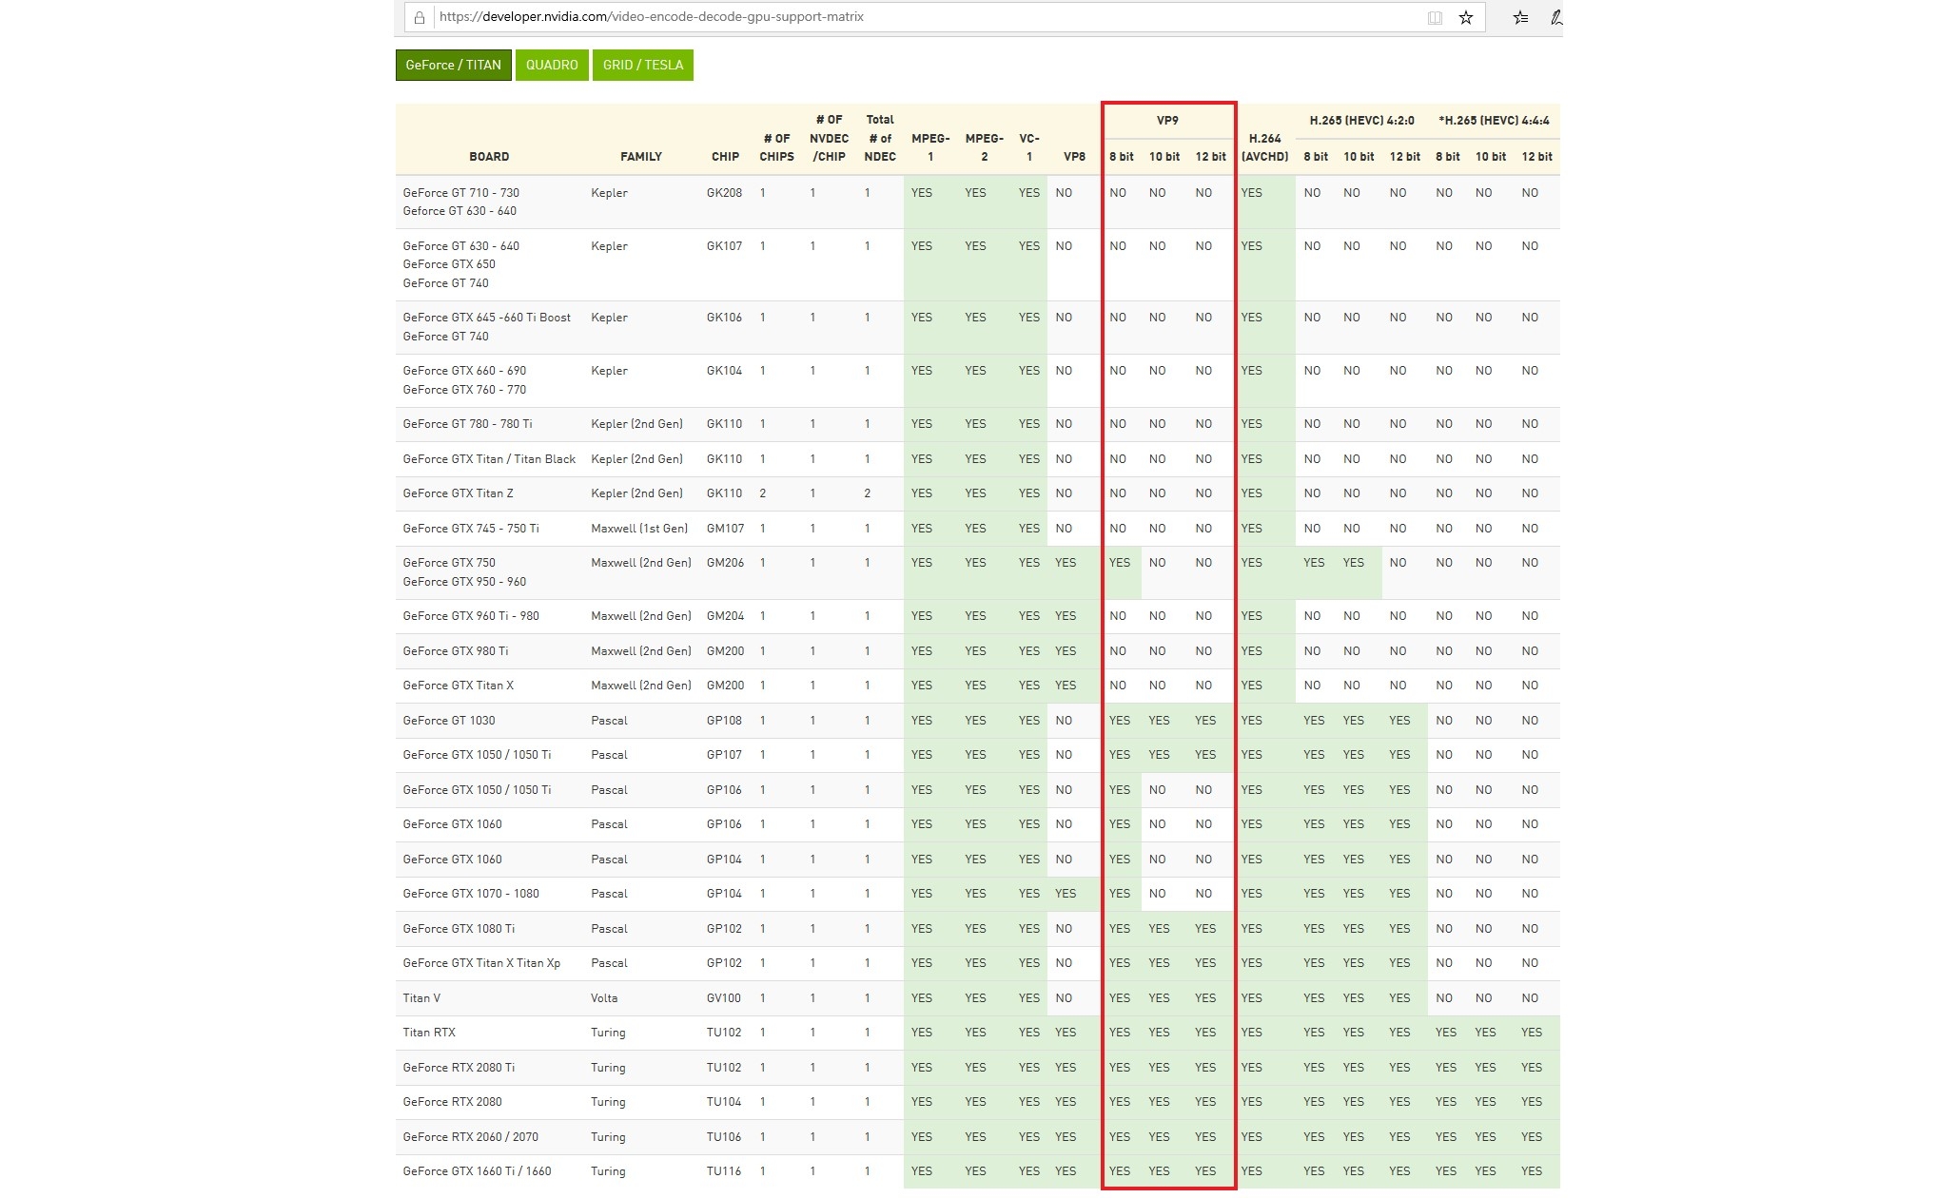Viewport: 1956px width, 1198px height.
Task: Click the TU106 chip cell
Action: (724, 1137)
